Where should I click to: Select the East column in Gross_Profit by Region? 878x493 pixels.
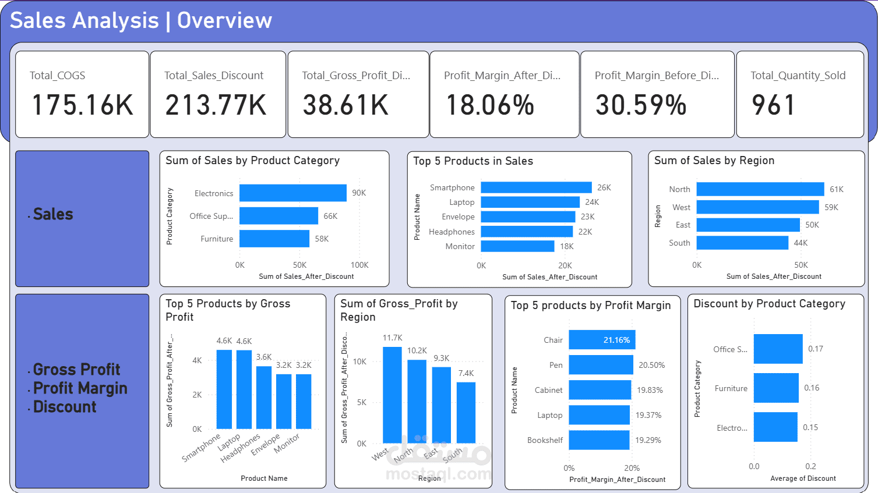pyautogui.click(x=442, y=405)
